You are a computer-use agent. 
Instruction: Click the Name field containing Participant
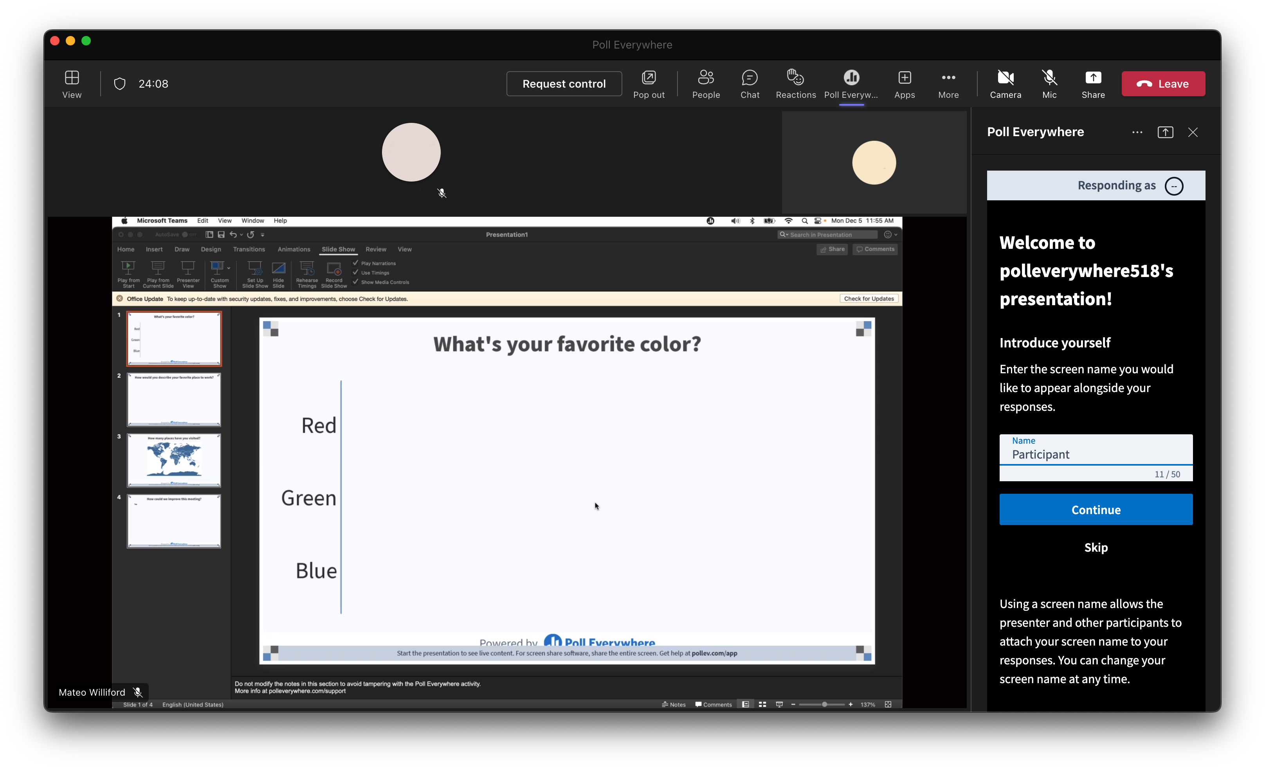click(1096, 450)
